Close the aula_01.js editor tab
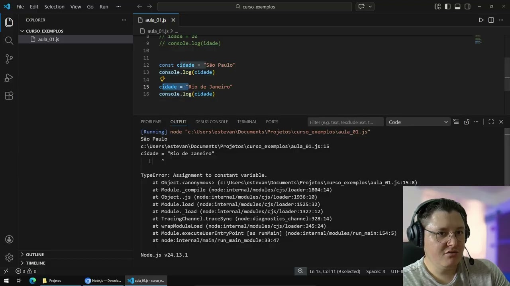510x286 pixels. pos(173,20)
